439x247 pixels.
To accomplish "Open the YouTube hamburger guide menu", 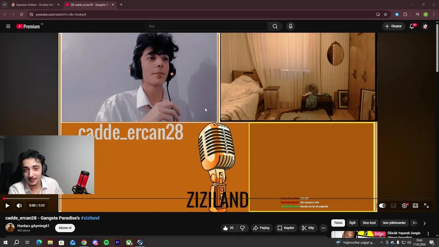I will coord(8,26).
